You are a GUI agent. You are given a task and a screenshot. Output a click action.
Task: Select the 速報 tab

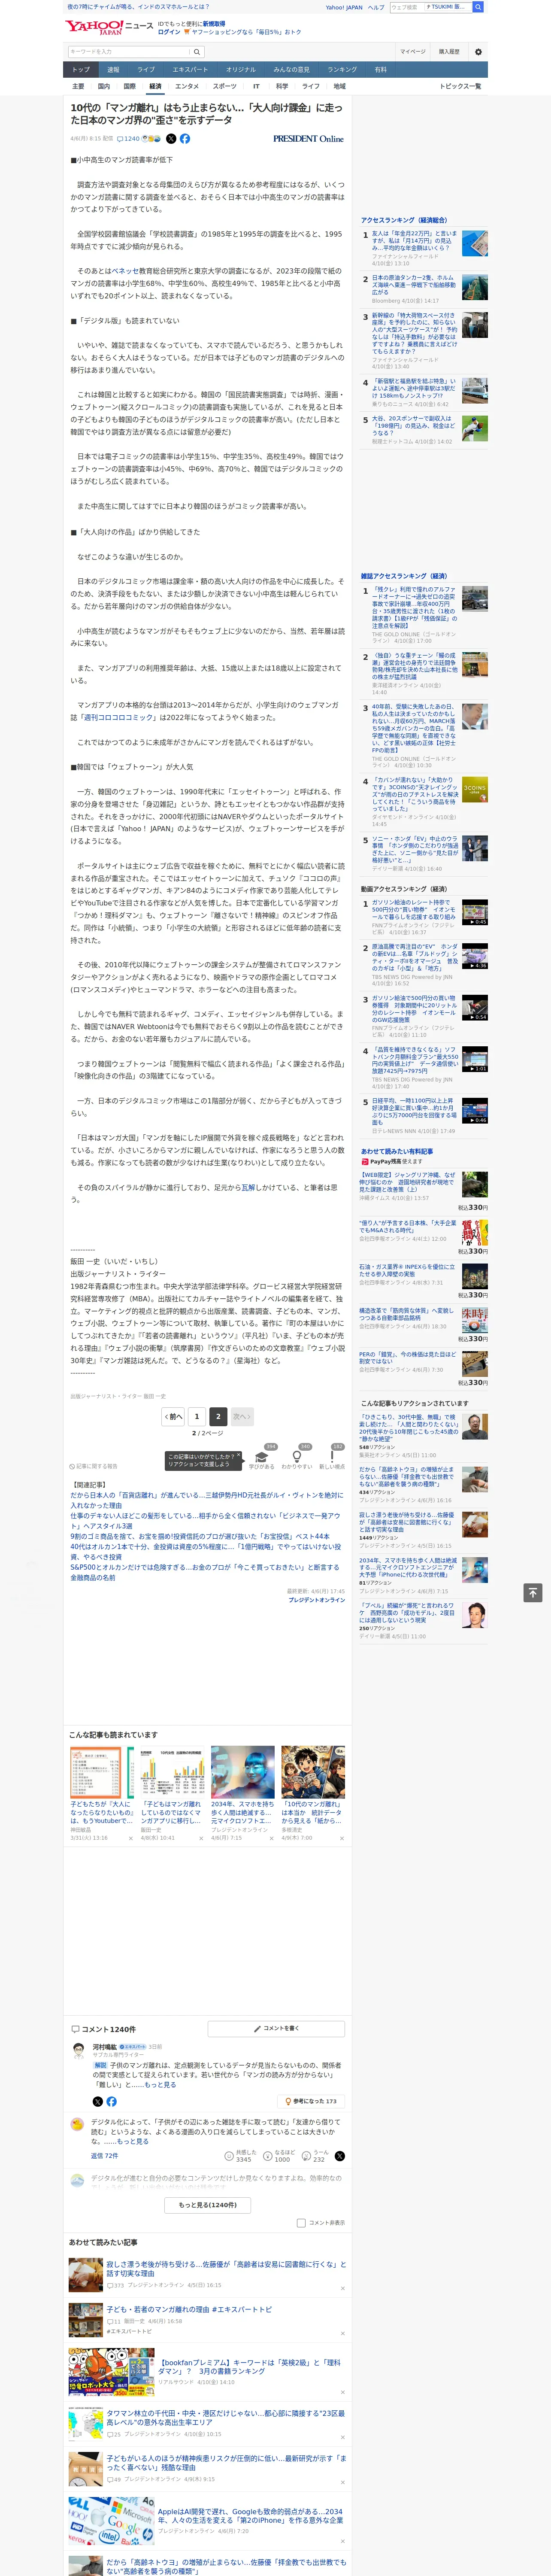tap(113, 70)
